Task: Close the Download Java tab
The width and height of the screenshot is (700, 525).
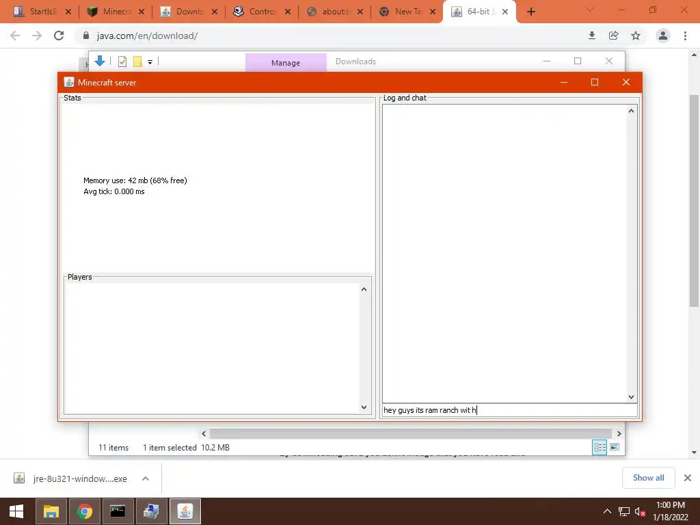Action: coord(215,12)
